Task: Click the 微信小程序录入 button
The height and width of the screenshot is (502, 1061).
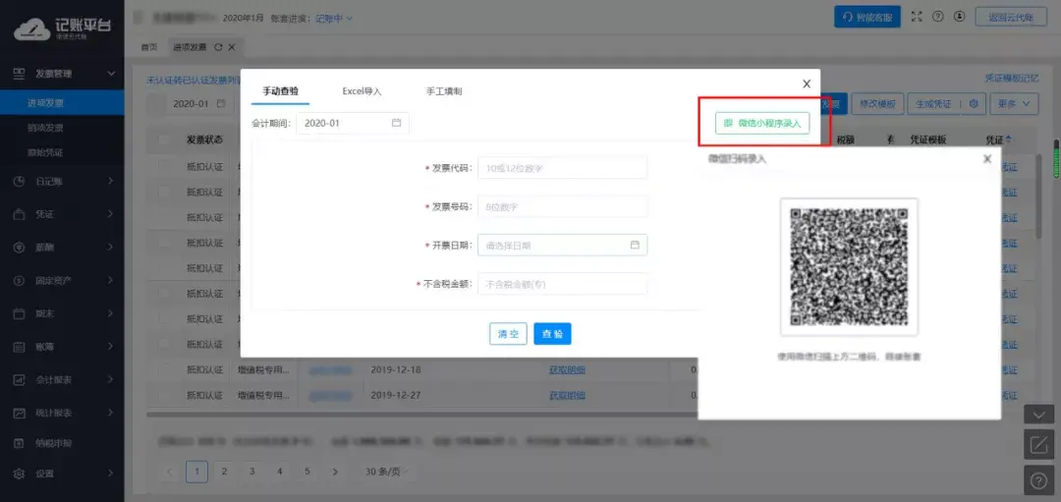Action: [x=762, y=123]
